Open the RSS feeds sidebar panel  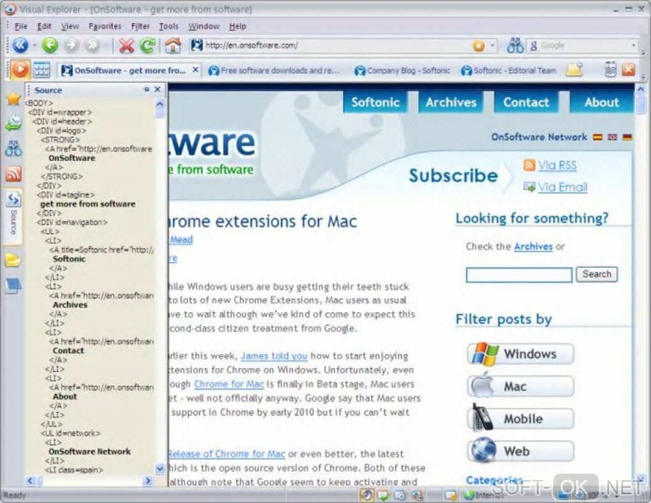tap(13, 174)
